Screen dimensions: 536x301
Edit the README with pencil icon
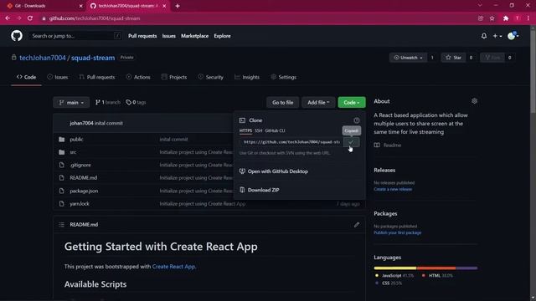tap(357, 225)
